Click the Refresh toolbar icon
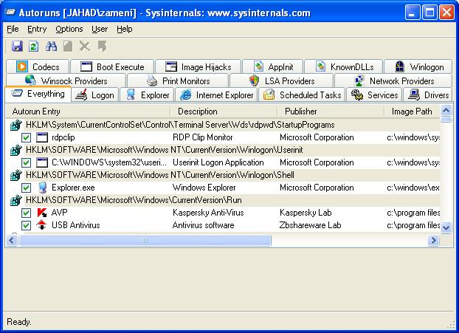The height and width of the screenshot is (333, 459). coord(34,47)
